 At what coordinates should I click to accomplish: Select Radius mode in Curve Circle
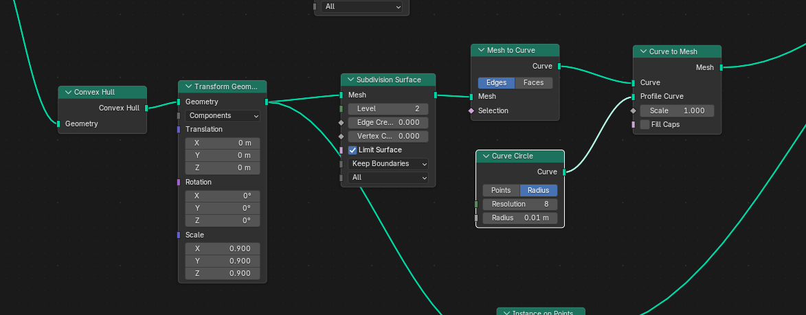(x=539, y=190)
